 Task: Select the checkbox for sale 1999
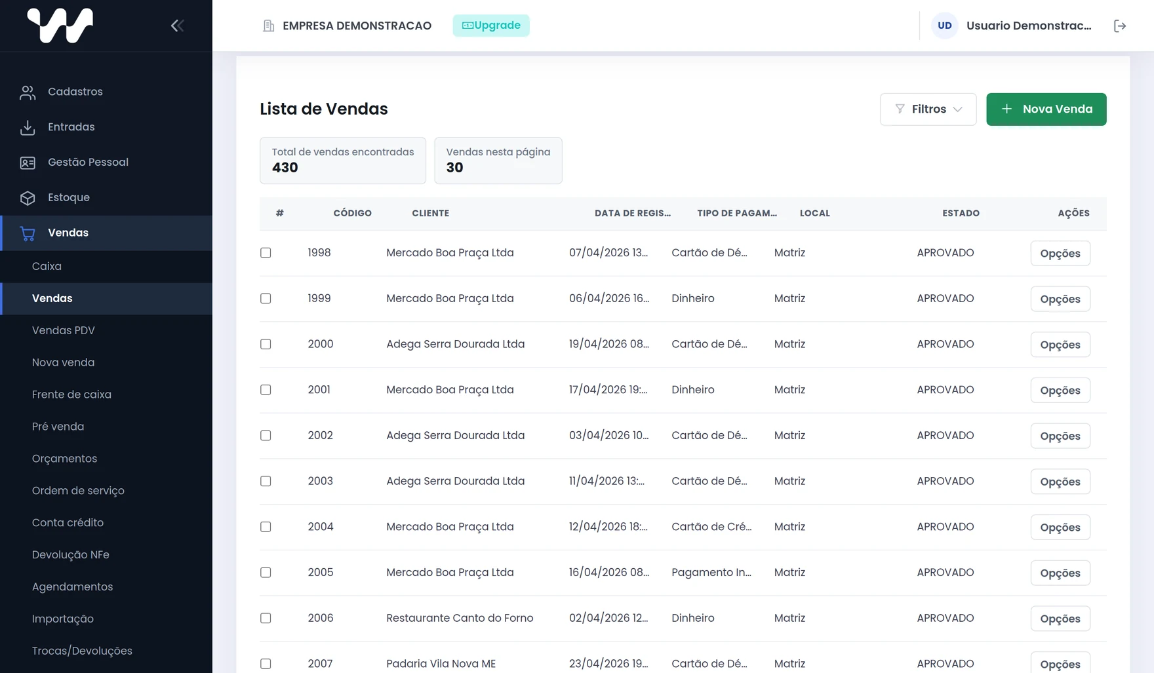pyautogui.click(x=266, y=299)
